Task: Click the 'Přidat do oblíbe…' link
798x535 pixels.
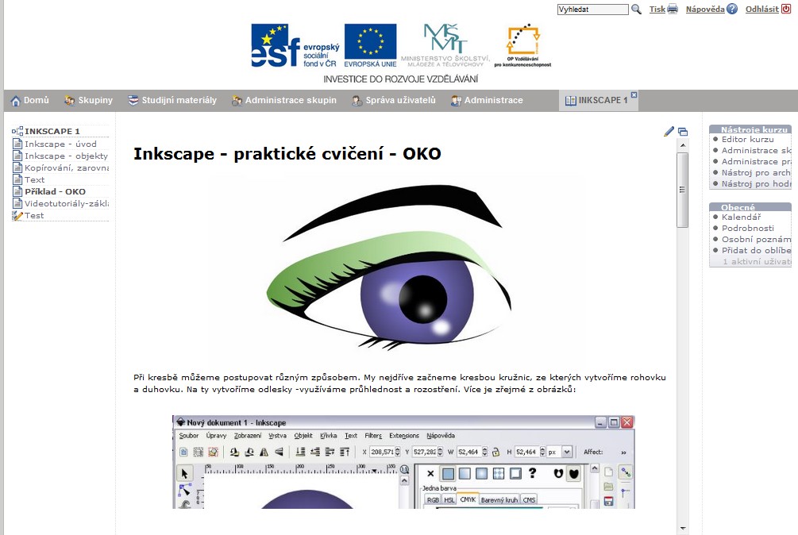Action: point(756,250)
